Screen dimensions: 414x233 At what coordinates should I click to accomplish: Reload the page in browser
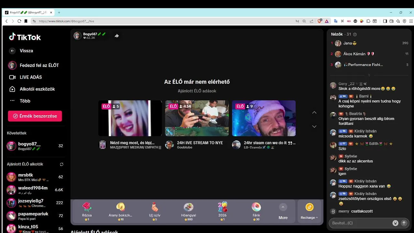19,21
